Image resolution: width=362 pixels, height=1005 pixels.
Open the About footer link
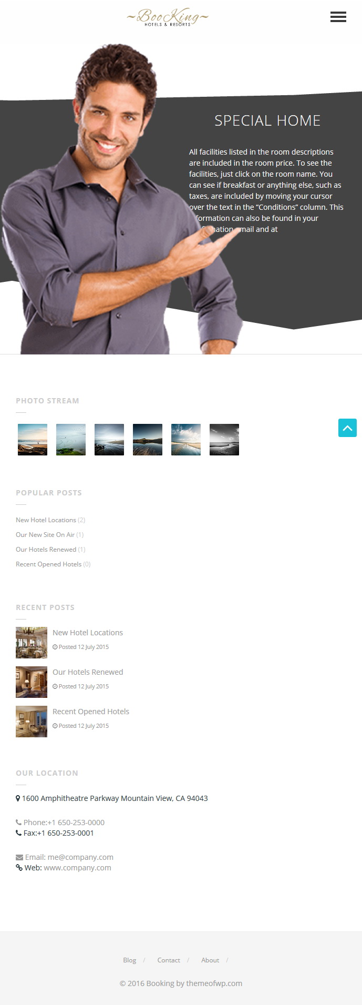(210, 960)
